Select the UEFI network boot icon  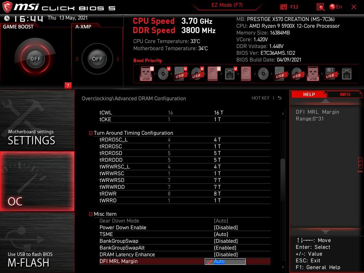pyautogui.click(x=230, y=74)
